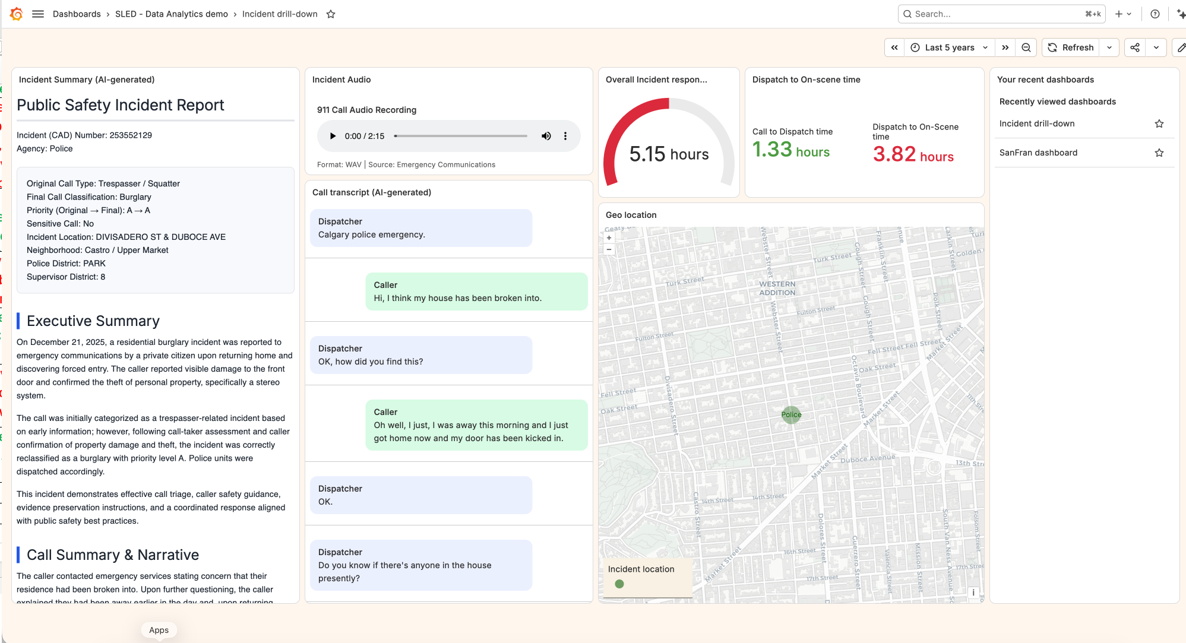Image resolution: width=1186 pixels, height=643 pixels.
Task: Mute the audio with speaker icon
Action: [x=546, y=136]
